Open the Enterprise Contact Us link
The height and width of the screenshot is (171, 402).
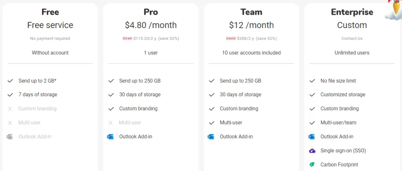[x=352, y=39]
